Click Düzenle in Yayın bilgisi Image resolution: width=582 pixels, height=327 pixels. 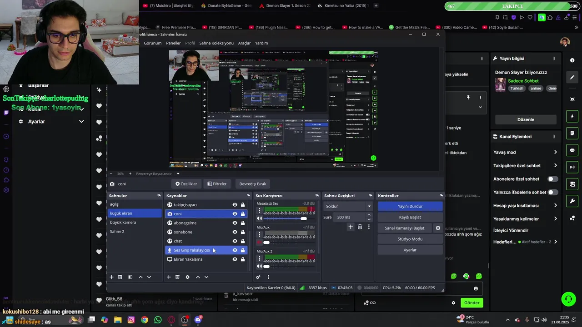[526, 119]
